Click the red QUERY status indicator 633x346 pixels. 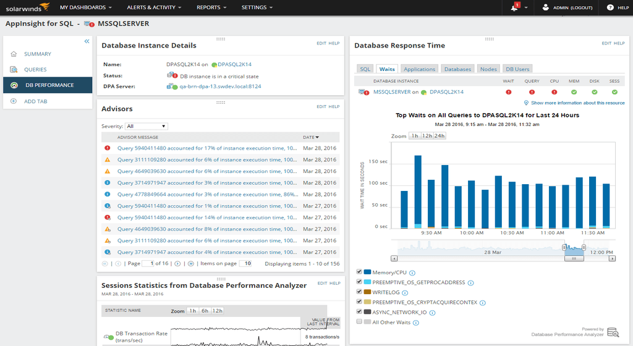(x=532, y=92)
